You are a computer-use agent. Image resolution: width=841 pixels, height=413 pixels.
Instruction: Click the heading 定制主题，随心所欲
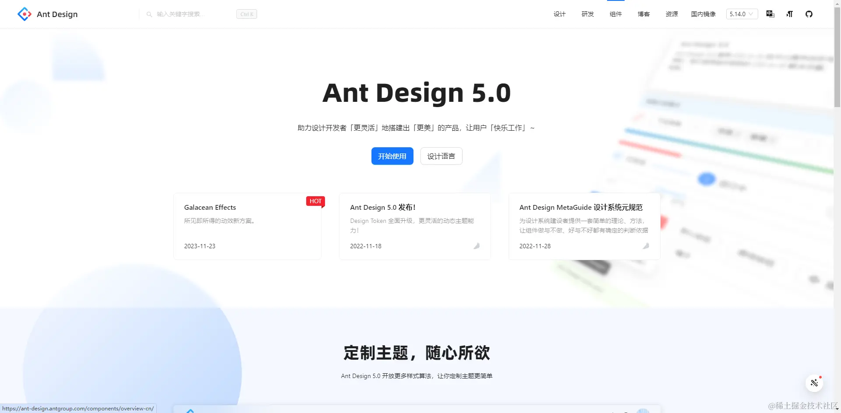pyautogui.click(x=417, y=353)
